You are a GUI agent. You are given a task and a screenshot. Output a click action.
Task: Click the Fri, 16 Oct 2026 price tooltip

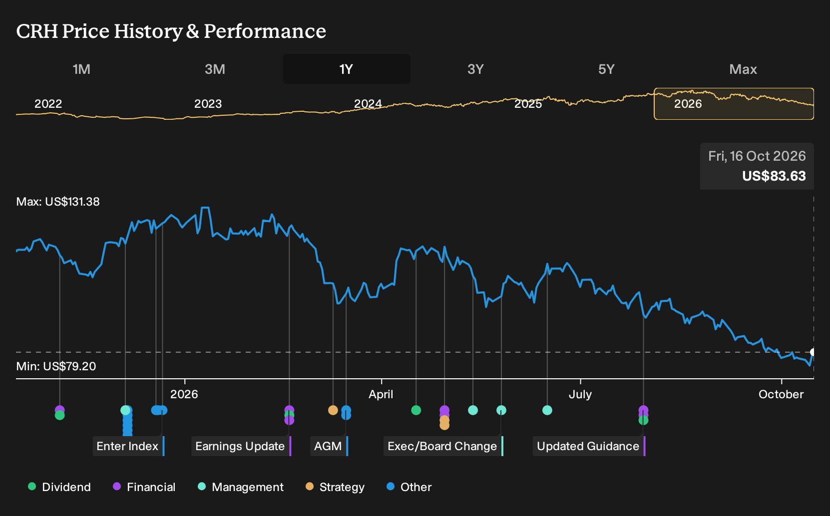[757, 166]
